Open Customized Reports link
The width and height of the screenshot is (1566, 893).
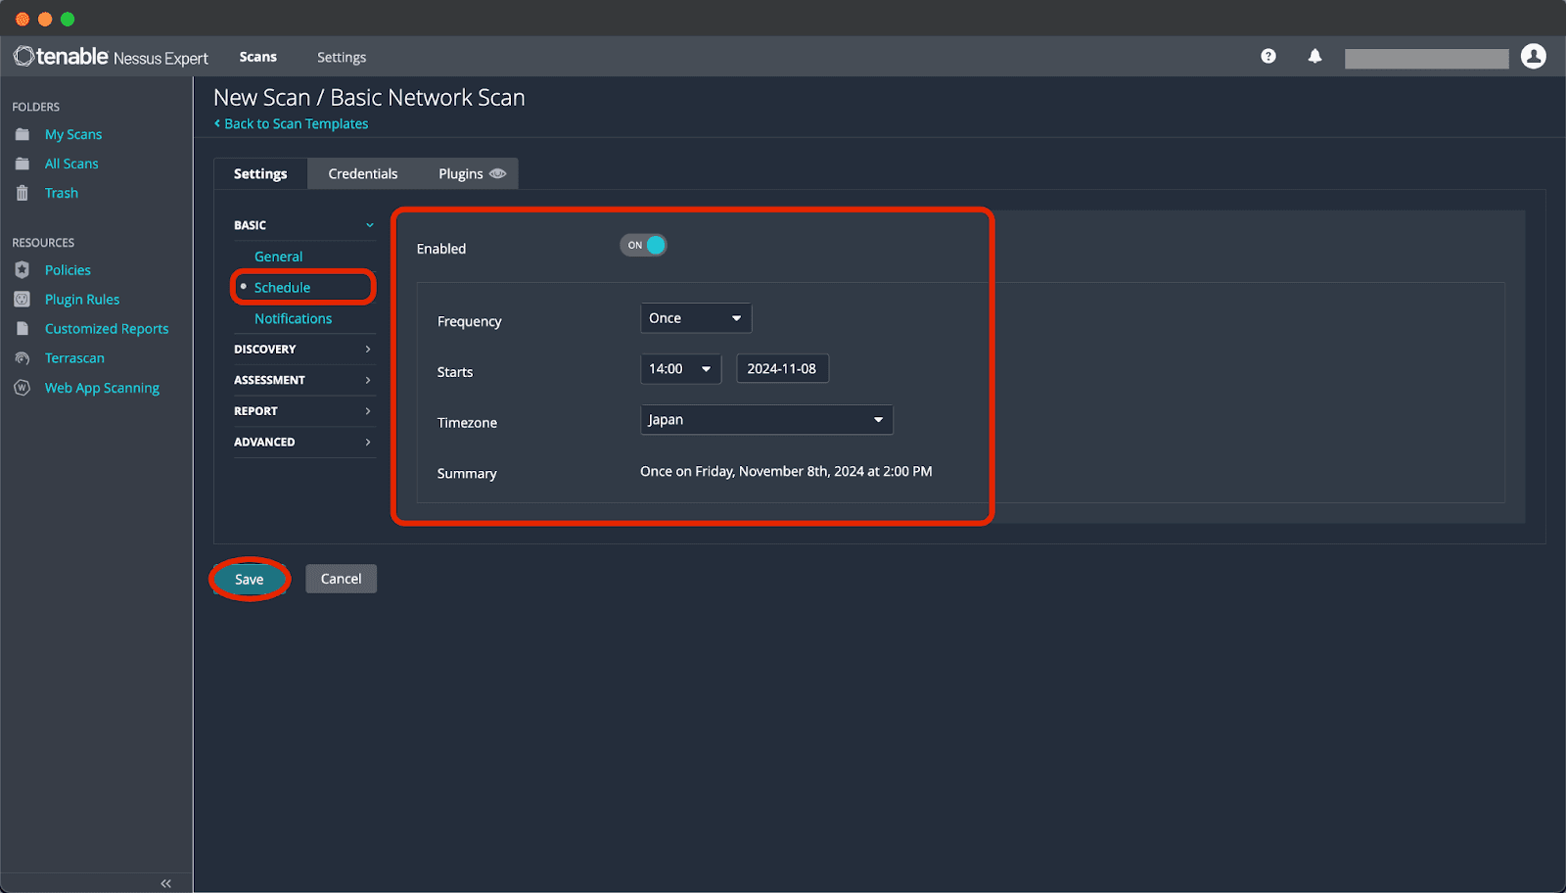point(107,329)
